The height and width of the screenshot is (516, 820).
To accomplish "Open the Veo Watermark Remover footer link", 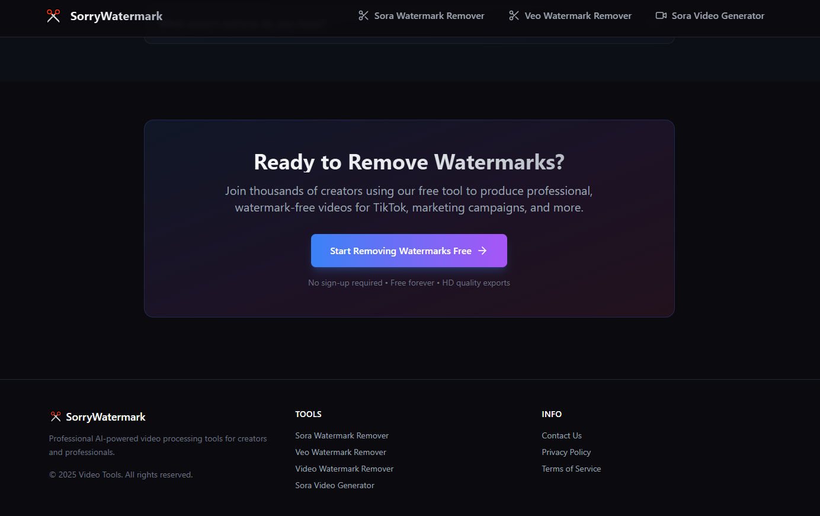I will click(x=341, y=452).
